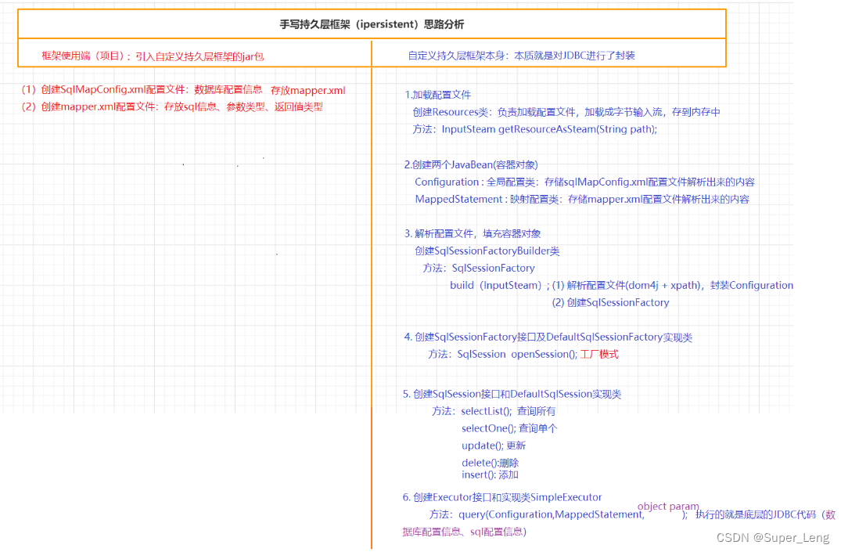Click the '(2) 创建SqlSessionFactory' line

click(x=610, y=302)
